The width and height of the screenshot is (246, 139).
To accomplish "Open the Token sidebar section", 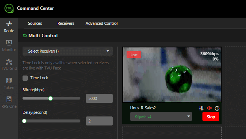I will coord(9,83).
